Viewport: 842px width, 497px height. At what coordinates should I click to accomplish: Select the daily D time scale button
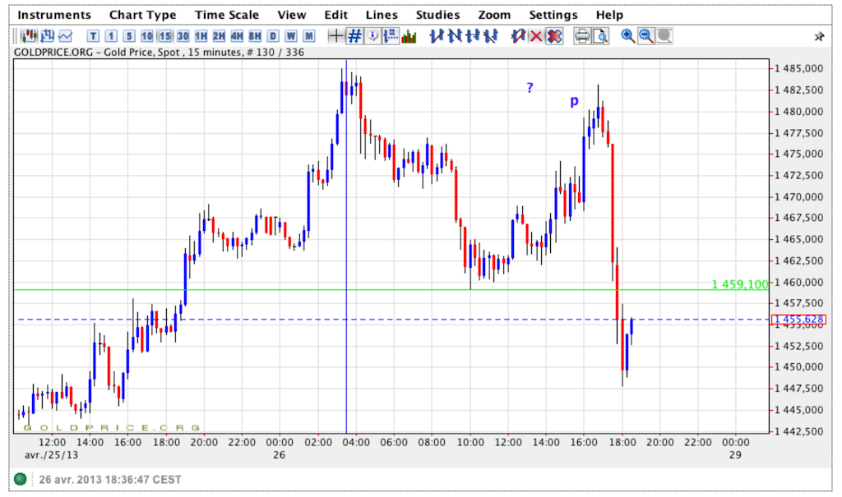click(273, 35)
